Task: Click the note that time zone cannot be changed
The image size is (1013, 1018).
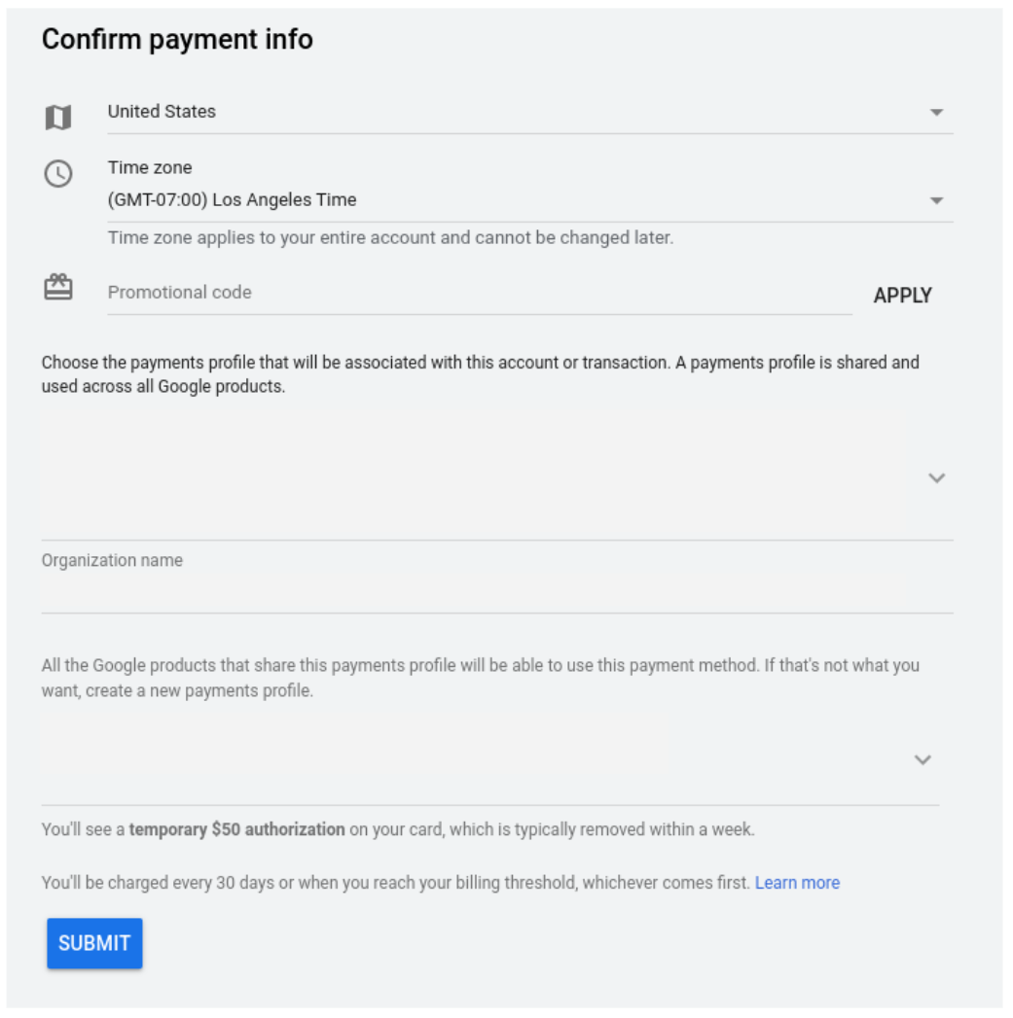Action: [x=389, y=237]
